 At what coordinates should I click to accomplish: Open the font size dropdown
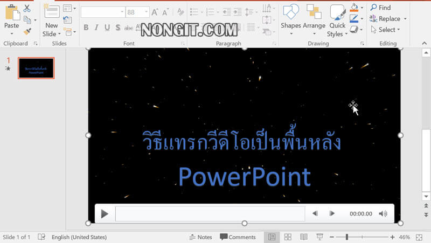[146, 12]
